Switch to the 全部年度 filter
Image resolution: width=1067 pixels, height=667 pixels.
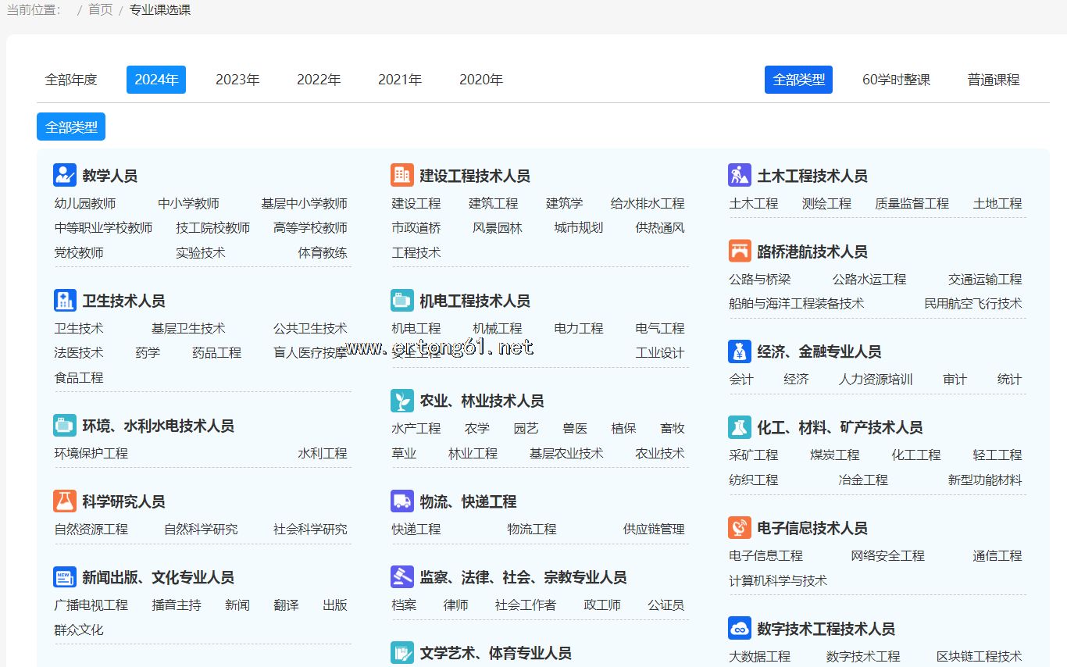click(71, 80)
